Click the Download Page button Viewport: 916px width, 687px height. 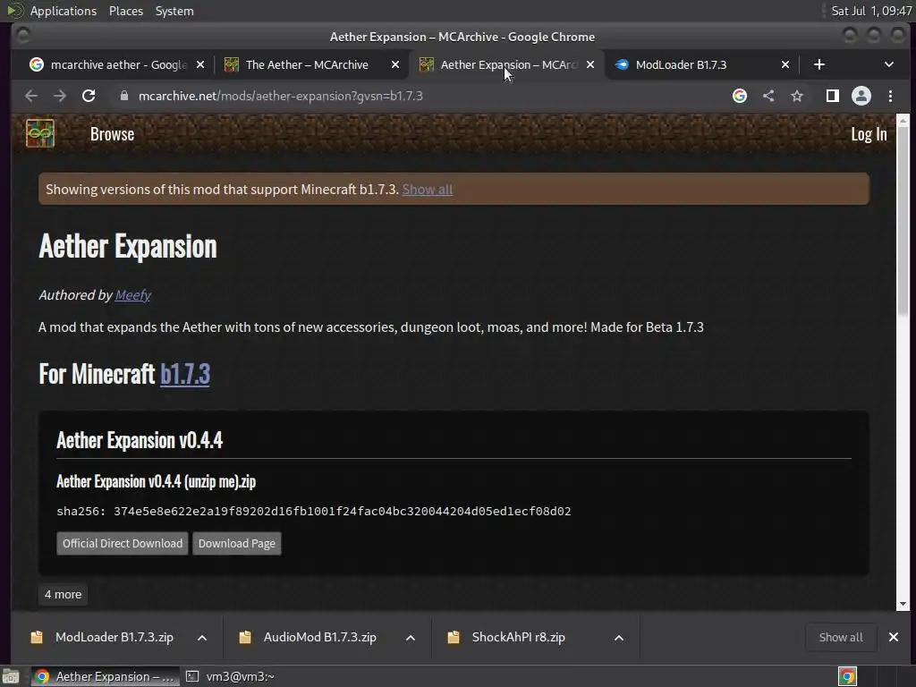pos(236,543)
